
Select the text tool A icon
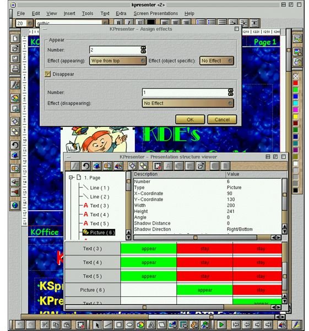151,324
